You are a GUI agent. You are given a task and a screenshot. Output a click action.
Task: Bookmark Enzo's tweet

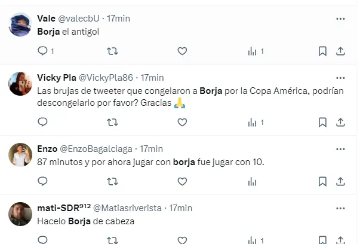point(322,181)
